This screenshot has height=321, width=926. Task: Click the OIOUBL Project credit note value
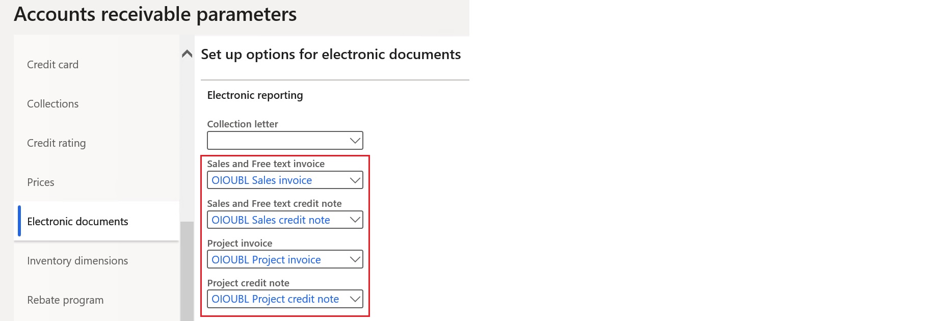coord(275,299)
